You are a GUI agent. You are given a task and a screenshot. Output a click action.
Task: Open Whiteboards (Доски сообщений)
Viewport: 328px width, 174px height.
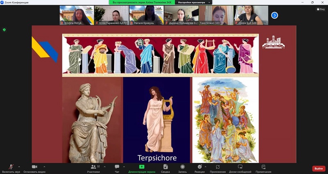[x=240, y=167]
